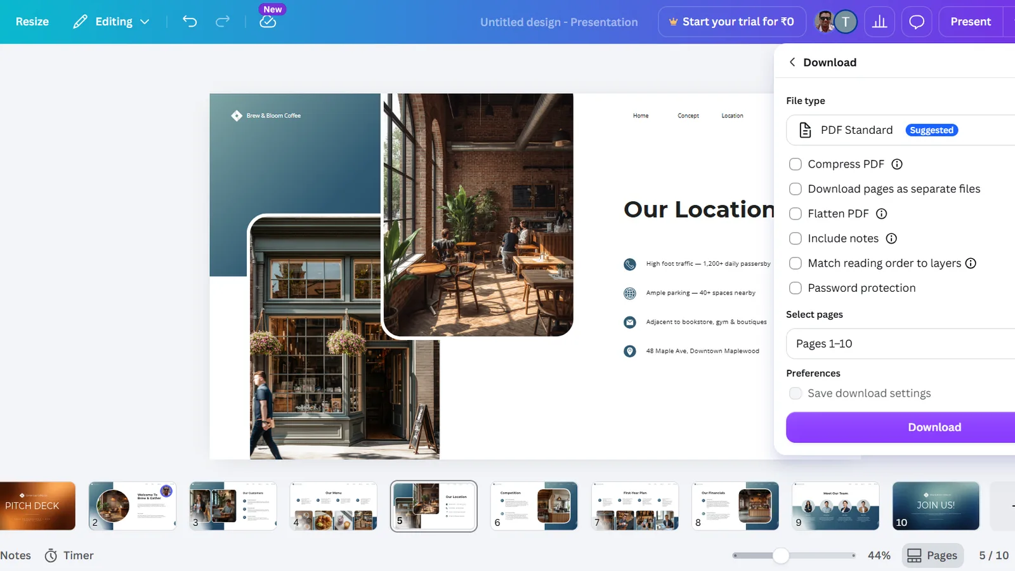This screenshot has width=1015, height=571.
Task: Select slide 5 Our Location thumbnail
Action: click(x=434, y=506)
